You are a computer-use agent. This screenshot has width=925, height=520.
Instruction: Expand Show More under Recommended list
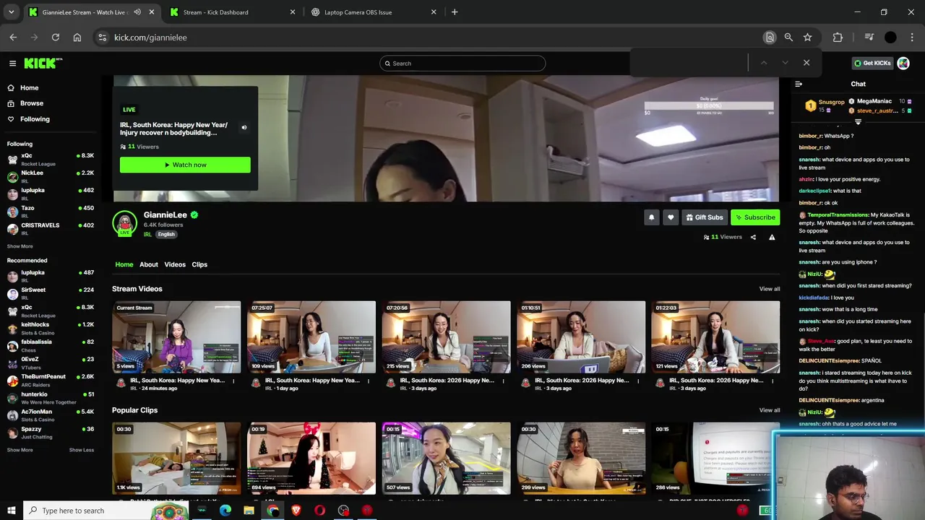(x=20, y=450)
